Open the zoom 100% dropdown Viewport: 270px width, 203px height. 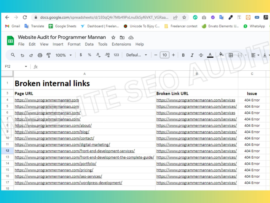click(x=63, y=55)
